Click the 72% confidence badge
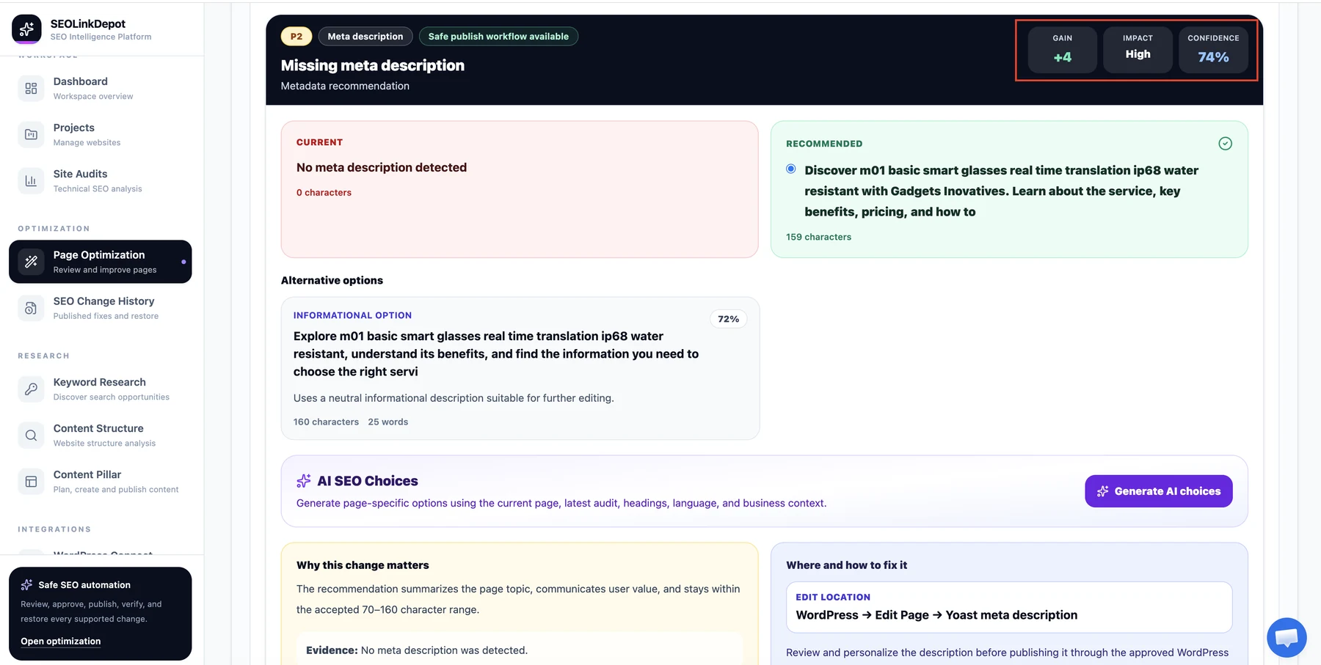The image size is (1321, 665). [728, 319]
